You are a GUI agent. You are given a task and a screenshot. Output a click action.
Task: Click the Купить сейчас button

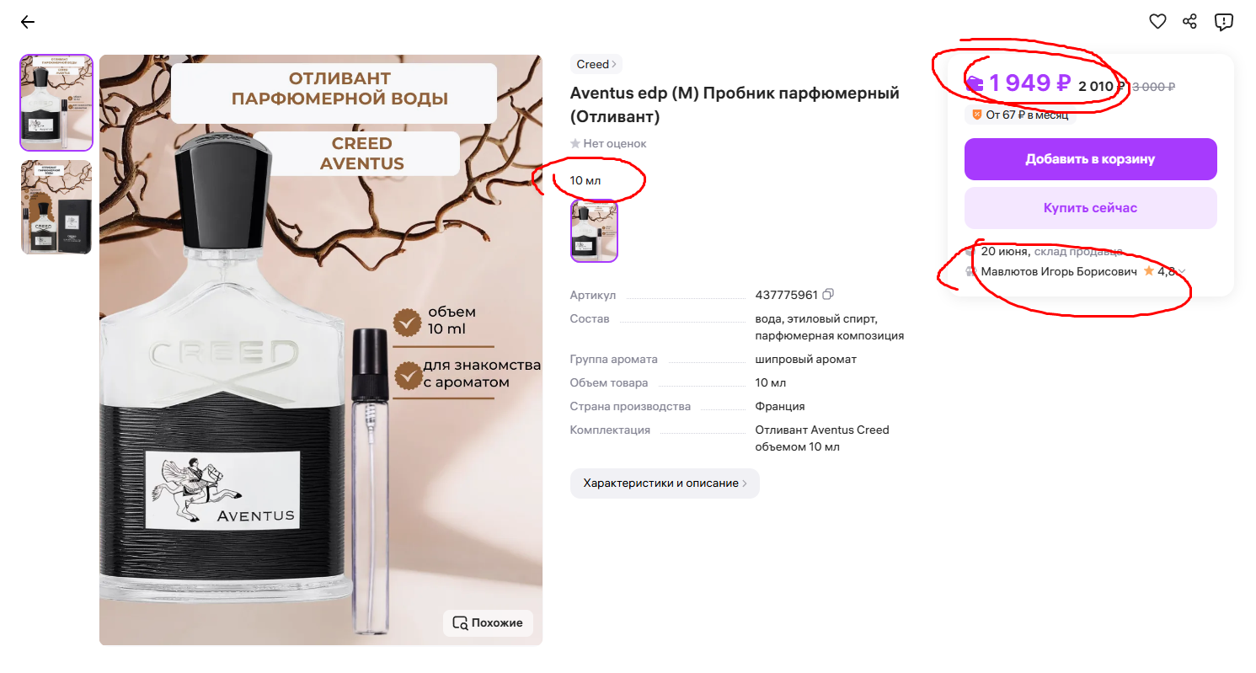coord(1090,208)
